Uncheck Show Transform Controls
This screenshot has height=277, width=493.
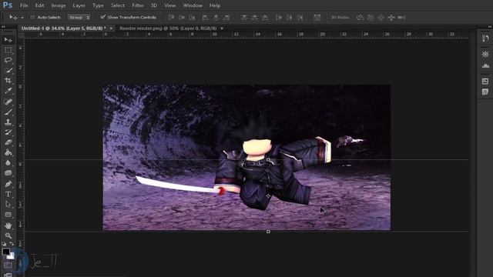point(102,17)
